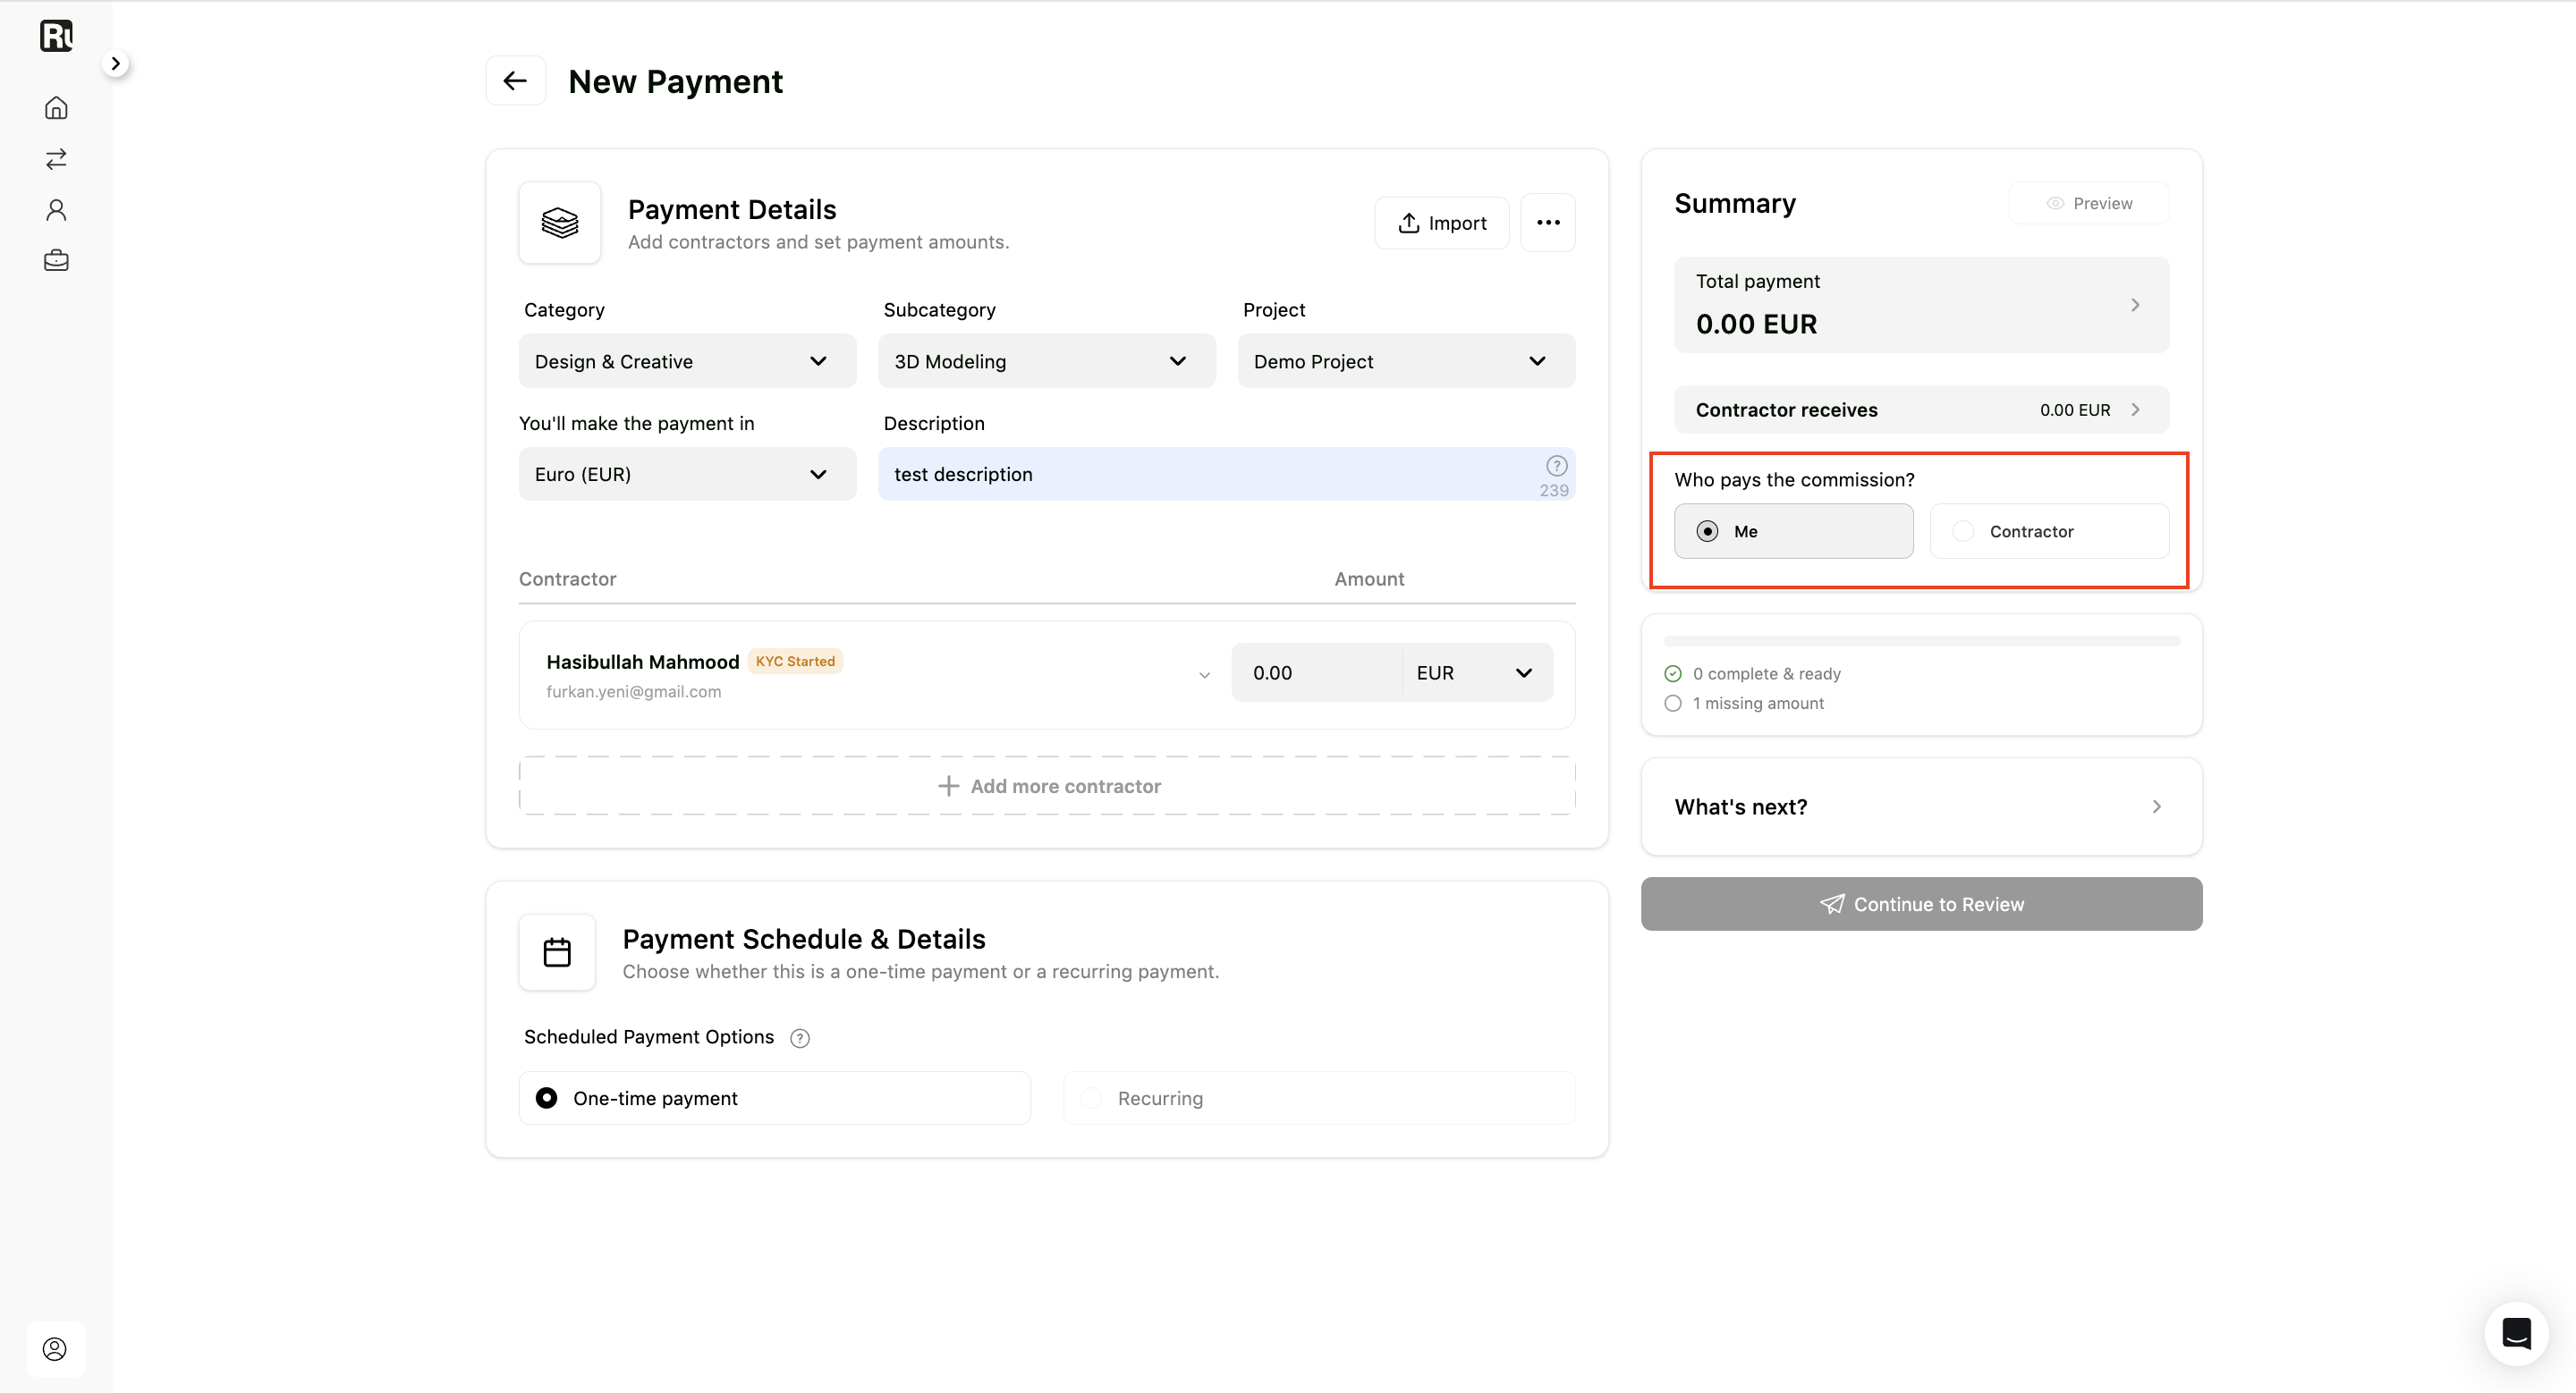Open the briefcase projects icon in sidebar

click(56, 261)
